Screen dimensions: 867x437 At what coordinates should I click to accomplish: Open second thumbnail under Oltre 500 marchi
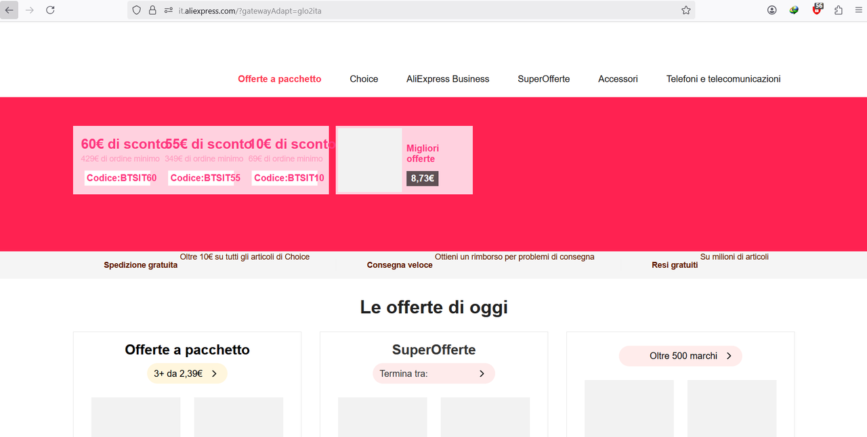click(x=732, y=409)
